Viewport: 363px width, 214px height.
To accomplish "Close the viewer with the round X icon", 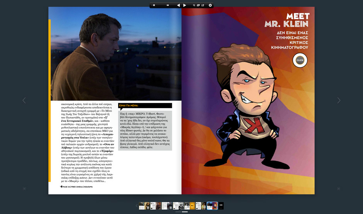I will point(210,5).
